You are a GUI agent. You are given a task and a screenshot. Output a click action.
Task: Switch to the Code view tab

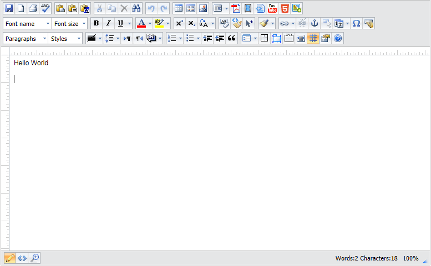[22, 258]
